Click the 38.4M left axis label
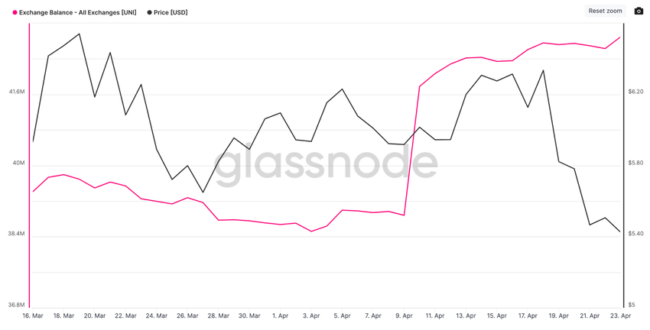 pos(16,234)
